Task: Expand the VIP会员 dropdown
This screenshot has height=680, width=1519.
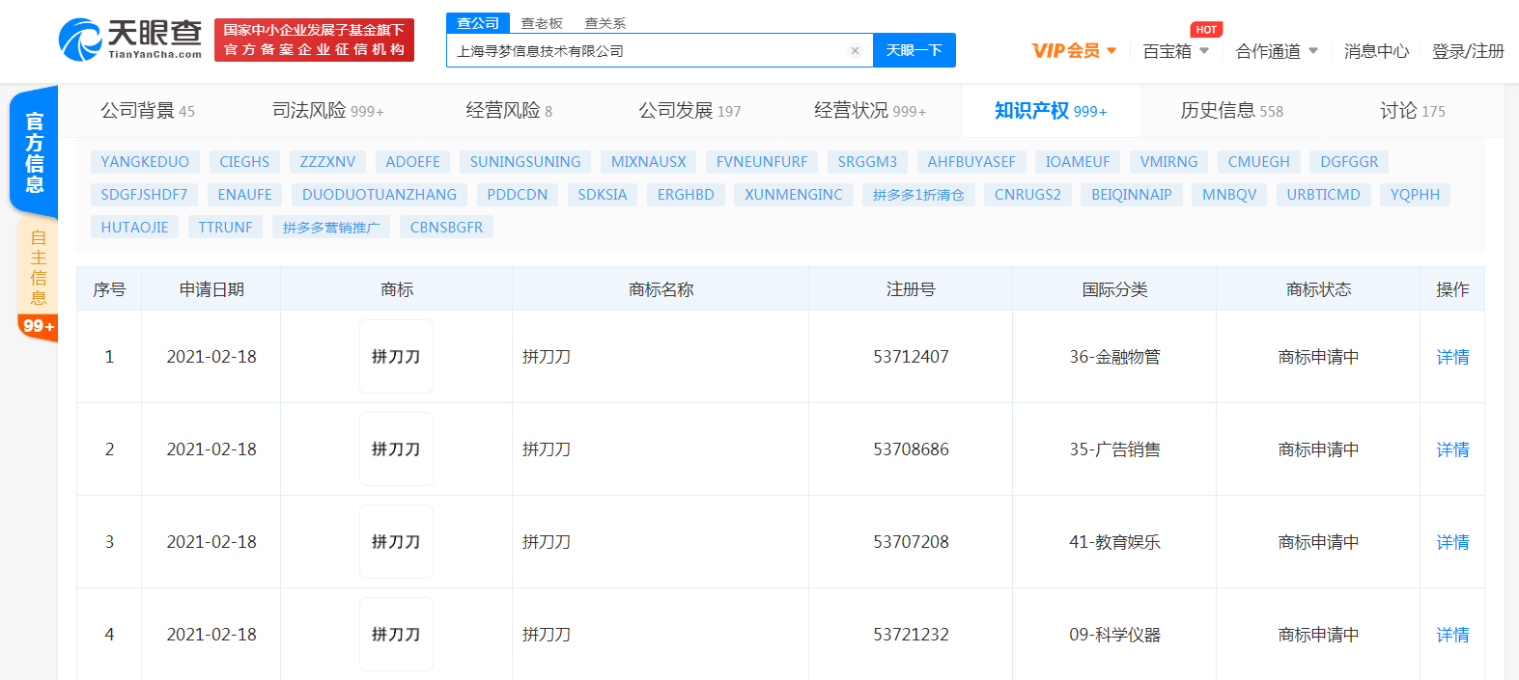Action: tap(1074, 51)
